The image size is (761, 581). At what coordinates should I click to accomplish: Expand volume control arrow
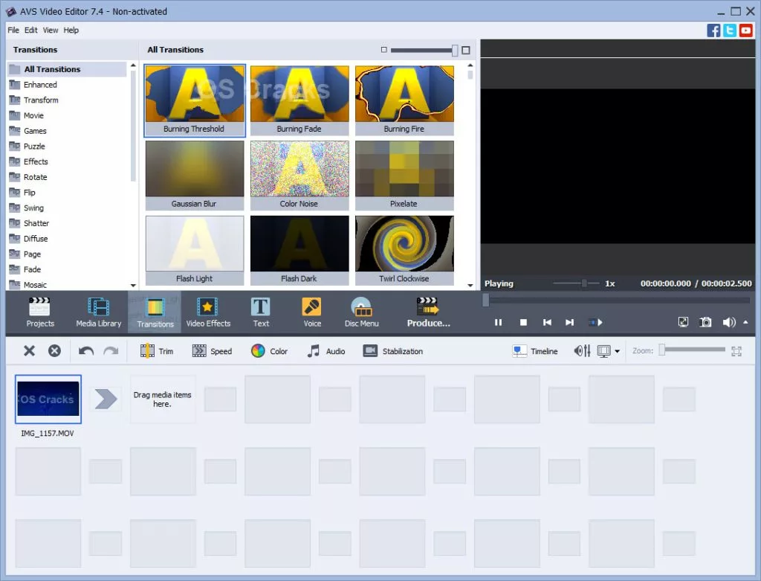pyautogui.click(x=745, y=322)
